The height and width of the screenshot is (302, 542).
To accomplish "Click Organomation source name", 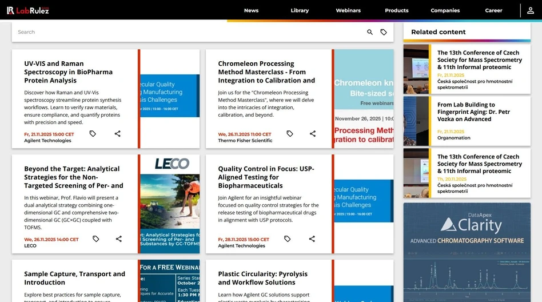I will [x=453, y=138].
